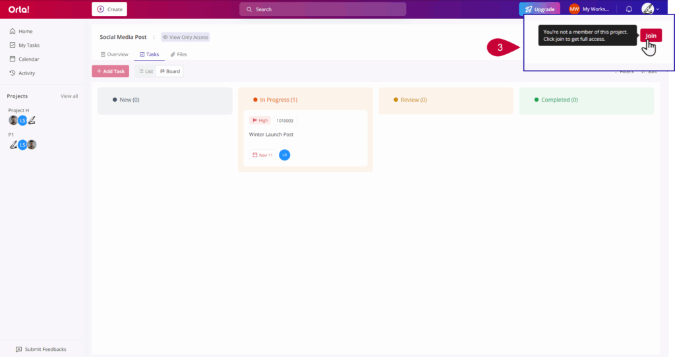The height and width of the screenshot is (357, 675).
Task: Click the Submit Feedbacks icon
Action: (19, 349)
